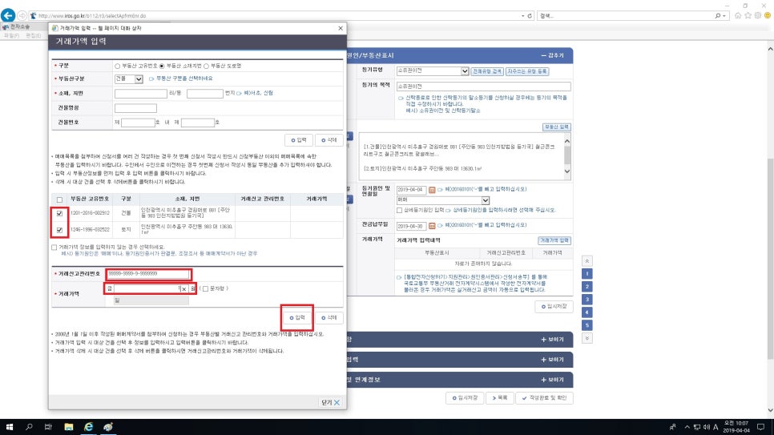This screenshot has width=774, height=435.
Task: Jump to step 4 in side navigator
Action: click(587, 312)
